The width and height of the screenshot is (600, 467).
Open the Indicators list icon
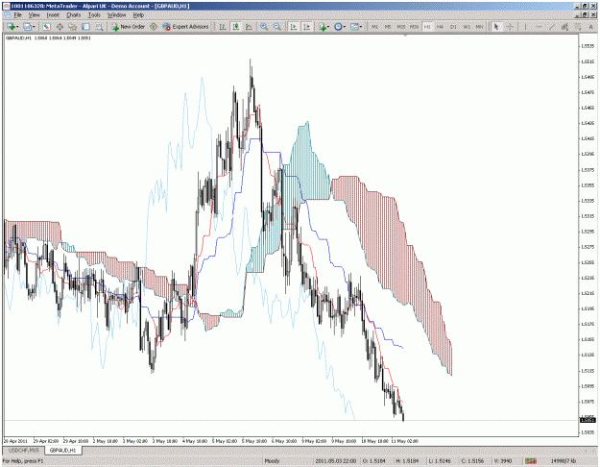(x=323, y=27)
